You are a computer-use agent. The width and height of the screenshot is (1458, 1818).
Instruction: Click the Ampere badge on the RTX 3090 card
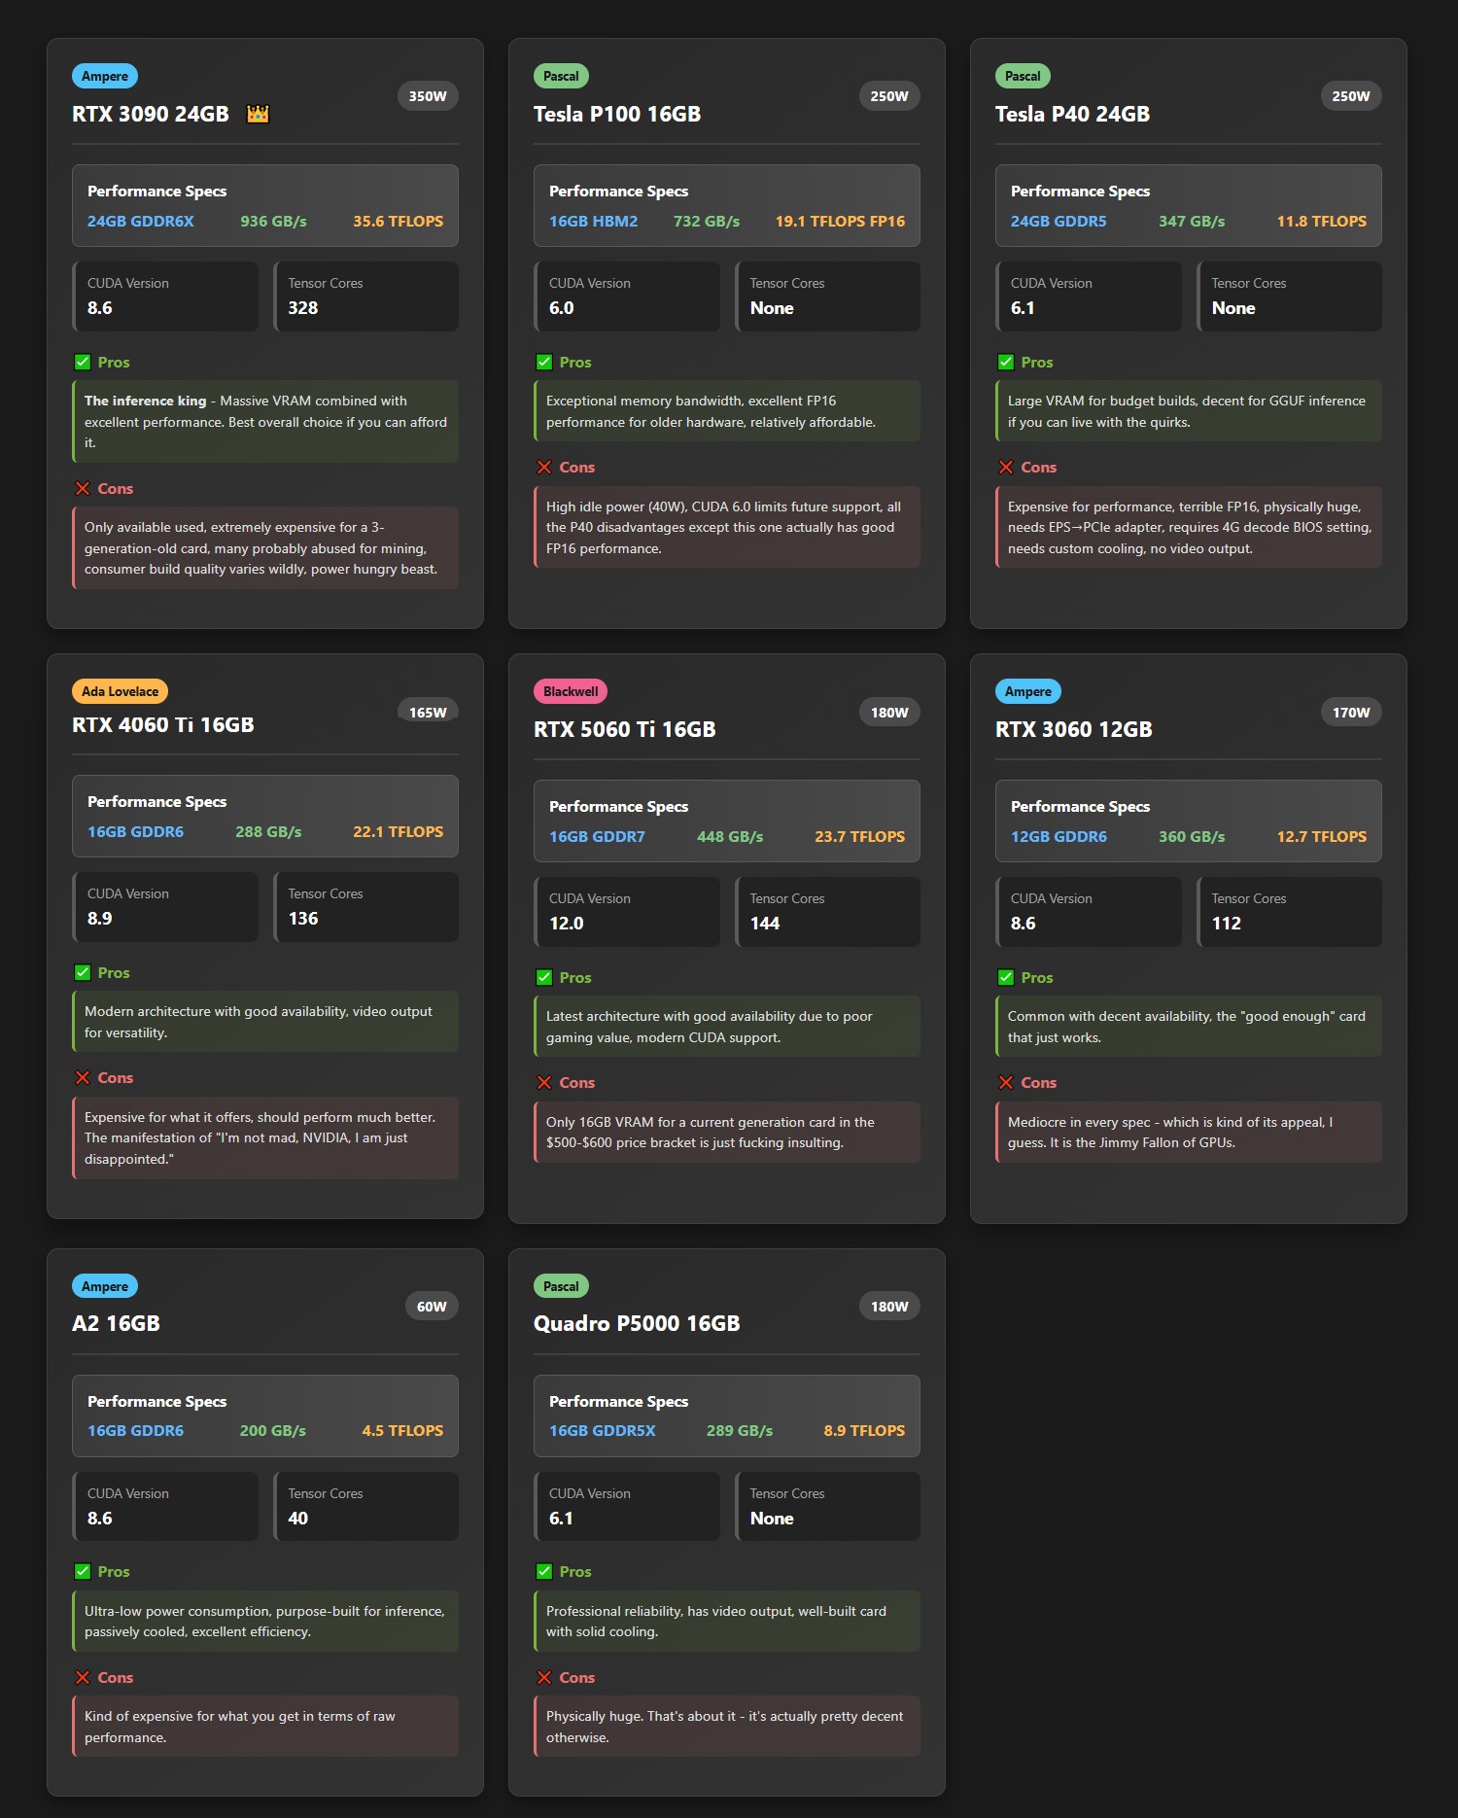(105, 76)
